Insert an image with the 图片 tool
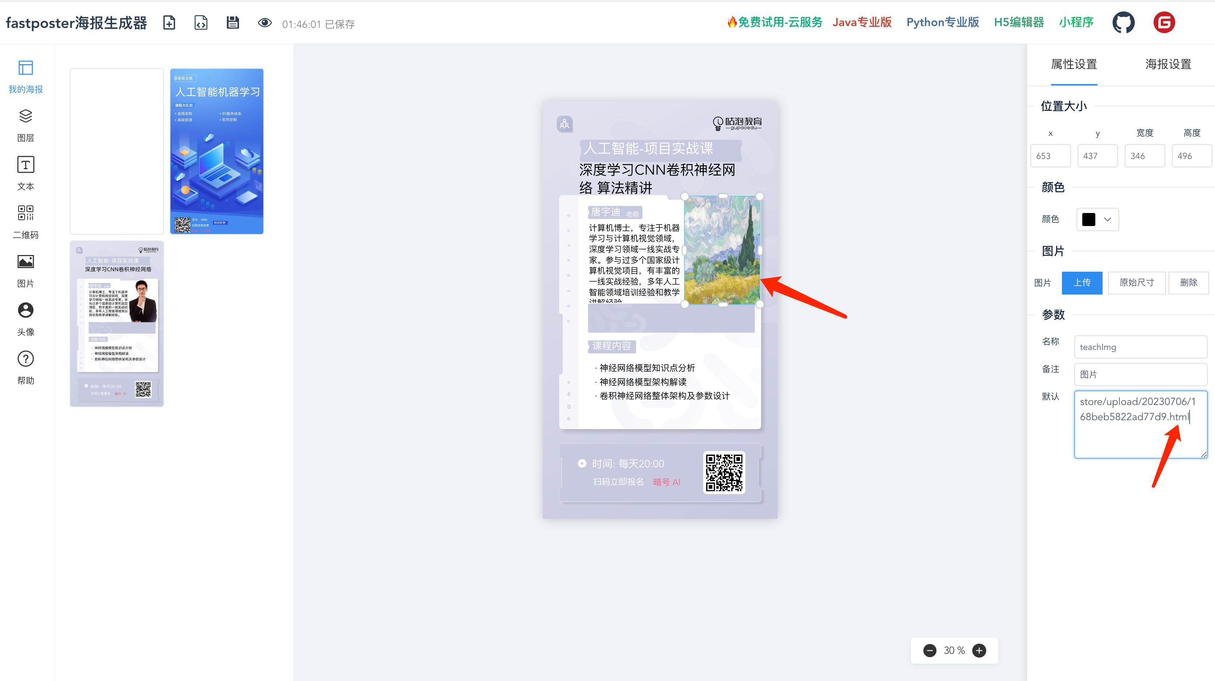1215x681 pixels. coord(25,270)
